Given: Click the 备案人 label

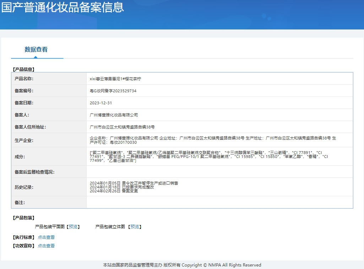Looking at the screenshot, I should point(22,115).
